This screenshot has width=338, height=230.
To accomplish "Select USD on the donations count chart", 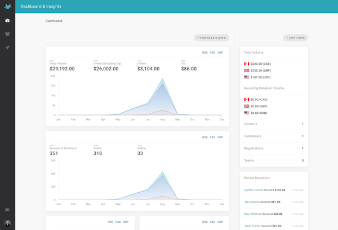I will point(205,137).
